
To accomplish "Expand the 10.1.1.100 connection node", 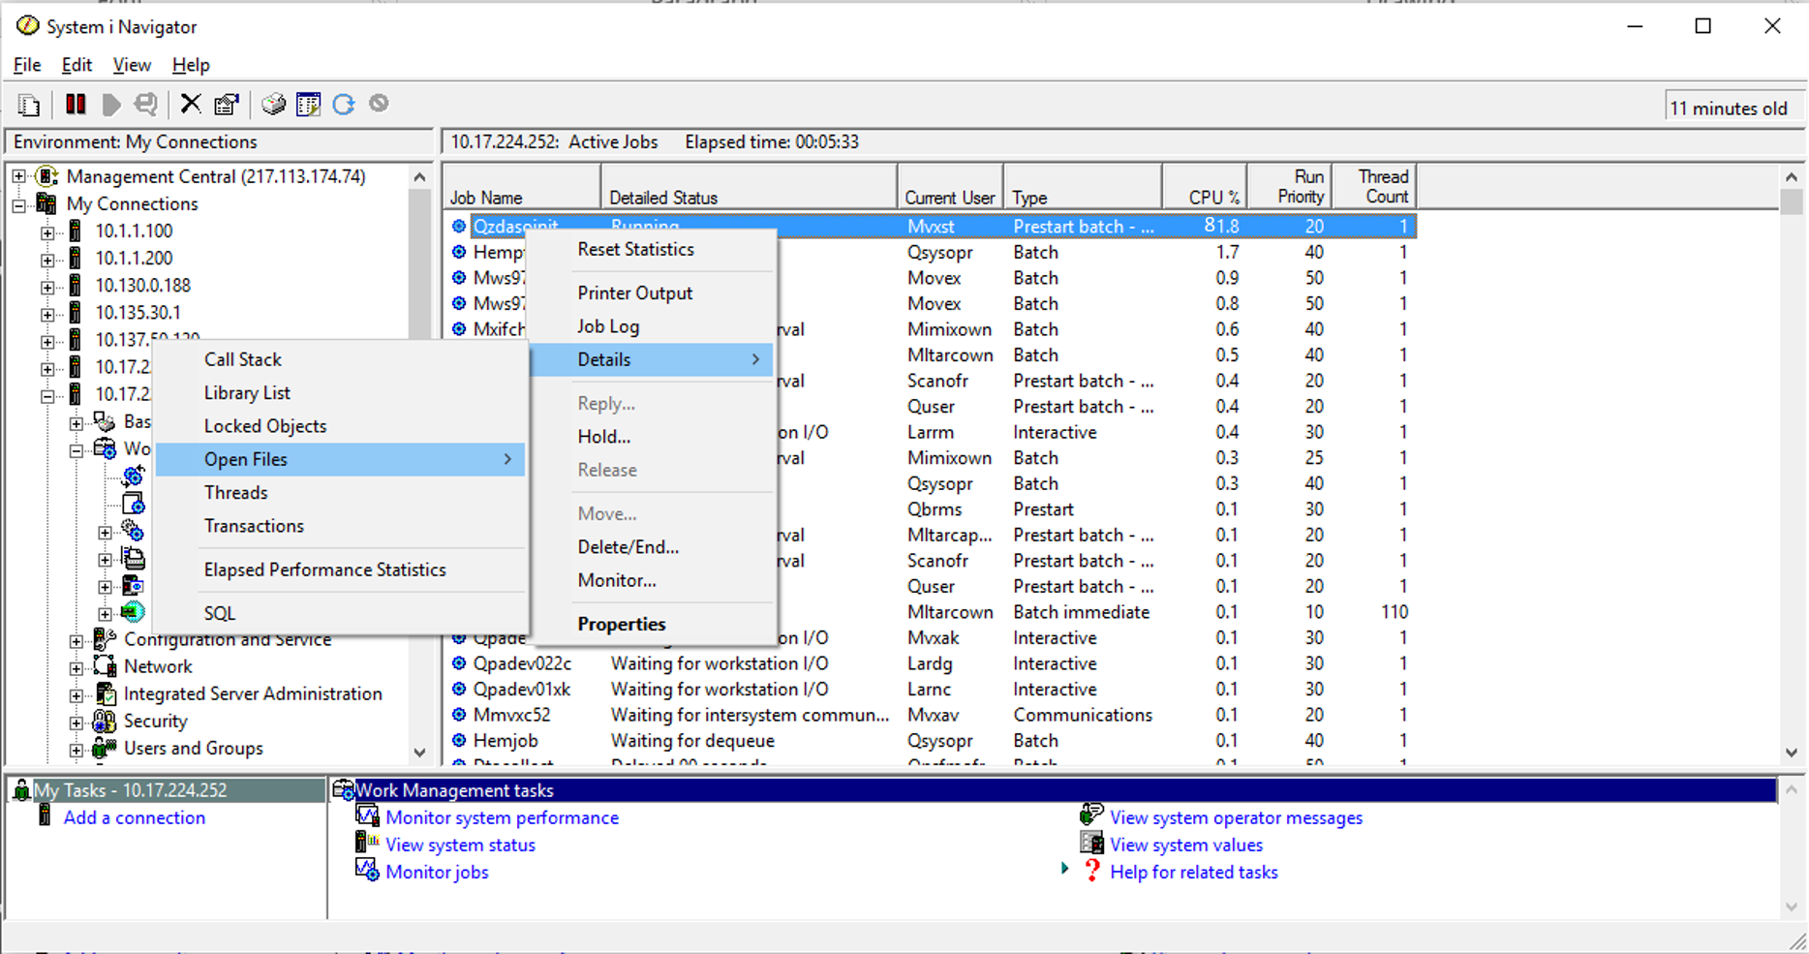I will 47,231.
